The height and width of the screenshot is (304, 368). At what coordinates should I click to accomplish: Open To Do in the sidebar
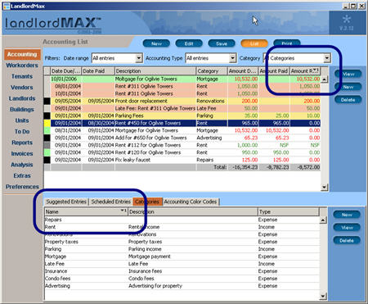tap(22, 131)
